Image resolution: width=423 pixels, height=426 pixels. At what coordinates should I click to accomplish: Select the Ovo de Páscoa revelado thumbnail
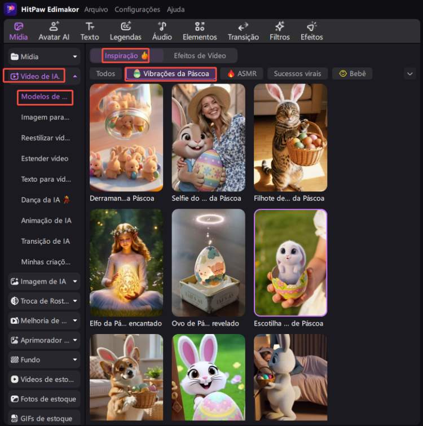(208, 262)
